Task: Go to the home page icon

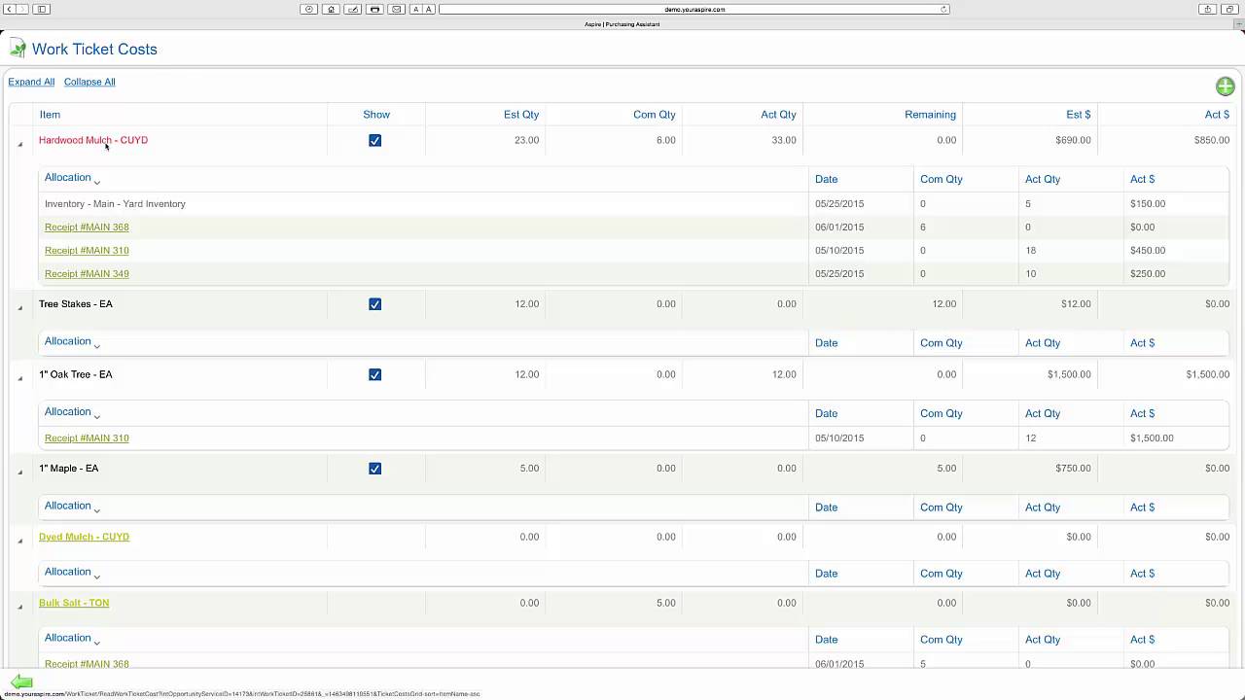Action: pos(331,9)
